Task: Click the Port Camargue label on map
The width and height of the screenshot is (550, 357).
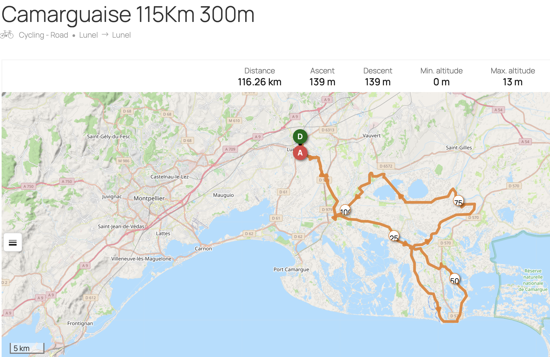Action: pyautogui.click(x=291, y=269)
